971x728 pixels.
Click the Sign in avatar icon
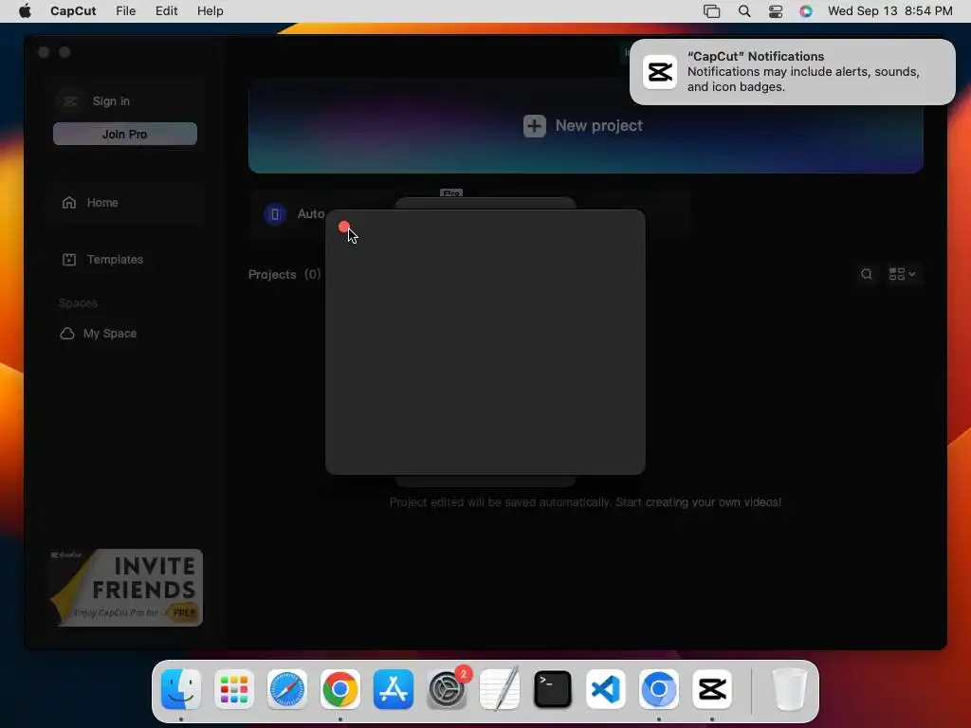(70, 100)
